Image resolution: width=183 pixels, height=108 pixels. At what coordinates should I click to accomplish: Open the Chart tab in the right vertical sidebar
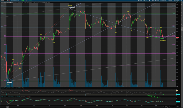(x=182, y=29)
